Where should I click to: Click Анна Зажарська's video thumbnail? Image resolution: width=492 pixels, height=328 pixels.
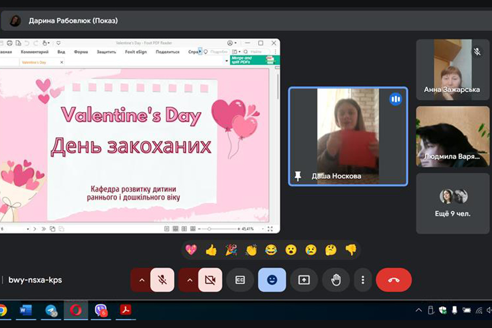tap(452, 69)
